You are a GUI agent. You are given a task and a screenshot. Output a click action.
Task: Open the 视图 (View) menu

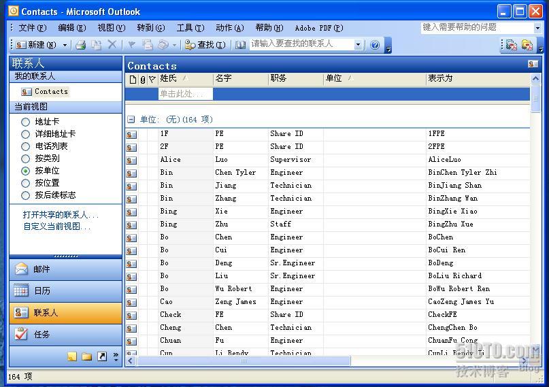click(x=112, y=28)
